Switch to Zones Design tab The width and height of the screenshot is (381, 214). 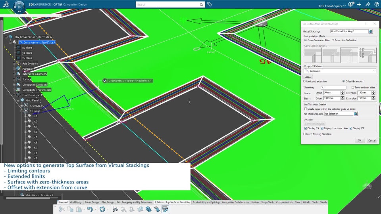pyautogui.click(x=92, y=202)
